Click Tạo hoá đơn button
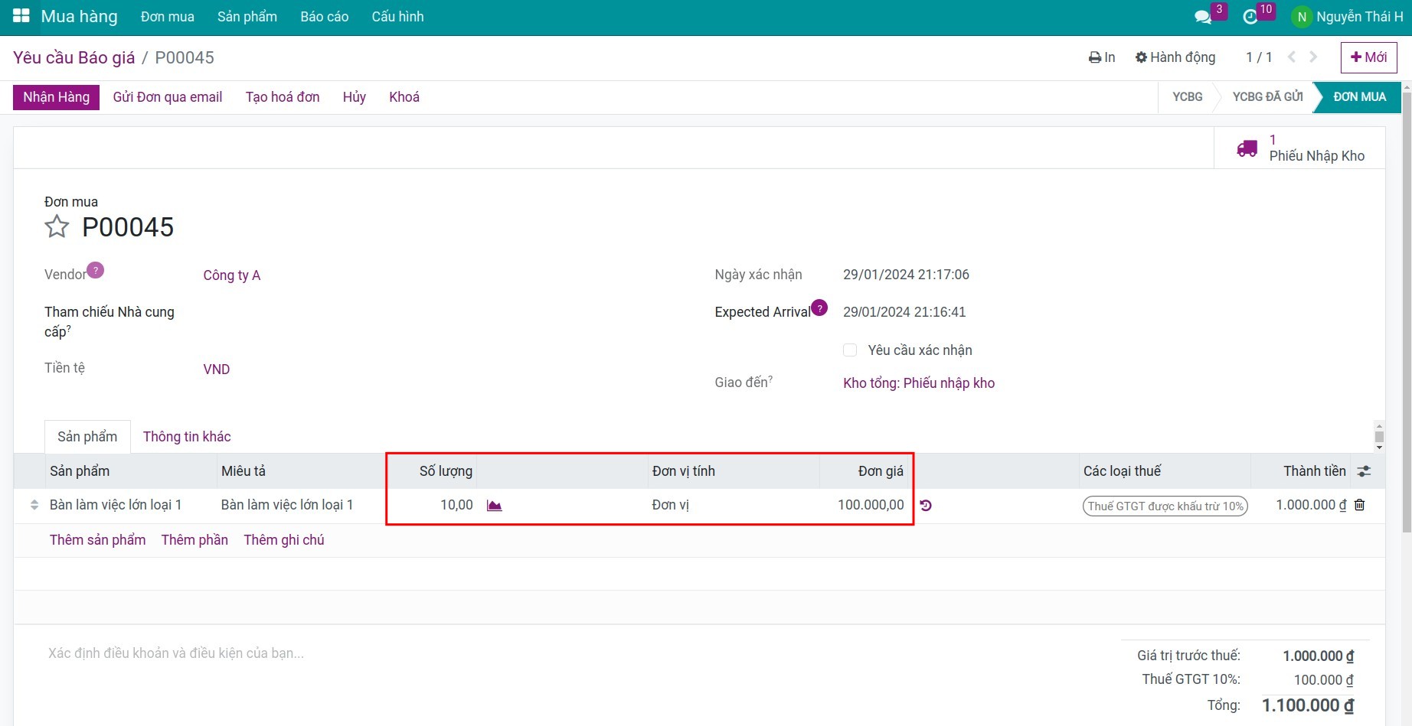The height and width of the screenshot is (726, 1412). pos(283,97)
